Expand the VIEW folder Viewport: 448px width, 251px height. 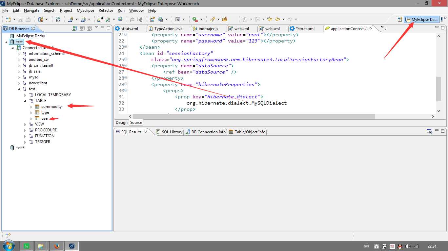25,124
